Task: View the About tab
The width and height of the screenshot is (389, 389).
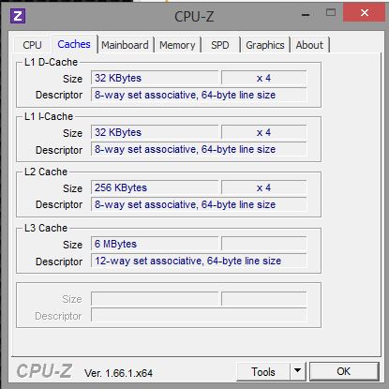Action: [x=309, y=45]
